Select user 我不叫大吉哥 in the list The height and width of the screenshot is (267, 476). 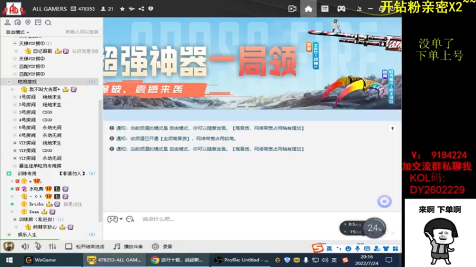[x=44, y=90]
